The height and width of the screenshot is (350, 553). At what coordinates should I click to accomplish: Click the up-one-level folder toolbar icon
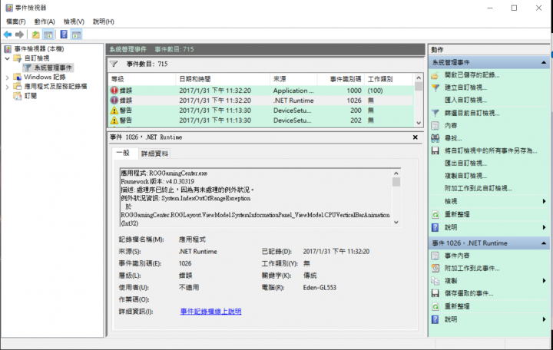coord(35,35)
